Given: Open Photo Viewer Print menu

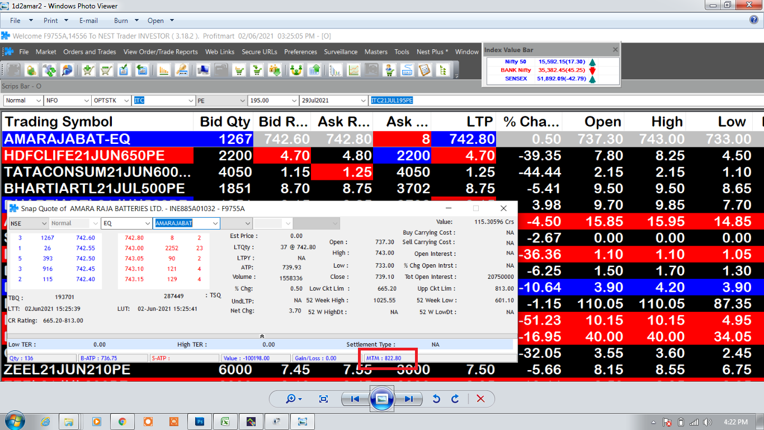Looking at the screenshot, I should point(55,20).
